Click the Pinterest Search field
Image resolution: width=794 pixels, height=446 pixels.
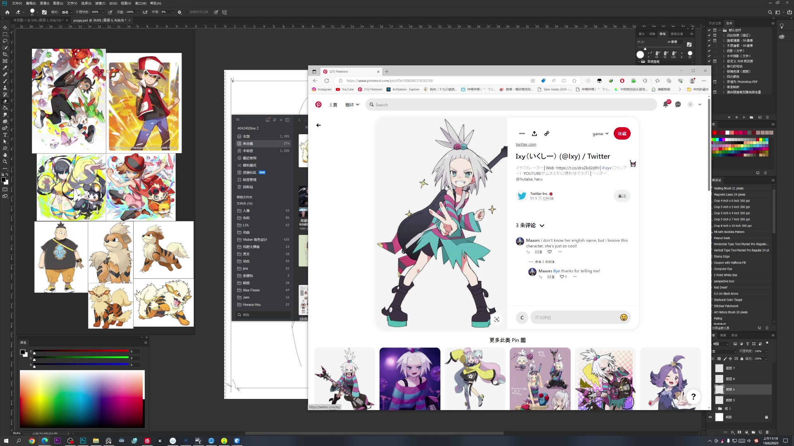(x=511, y=105)
